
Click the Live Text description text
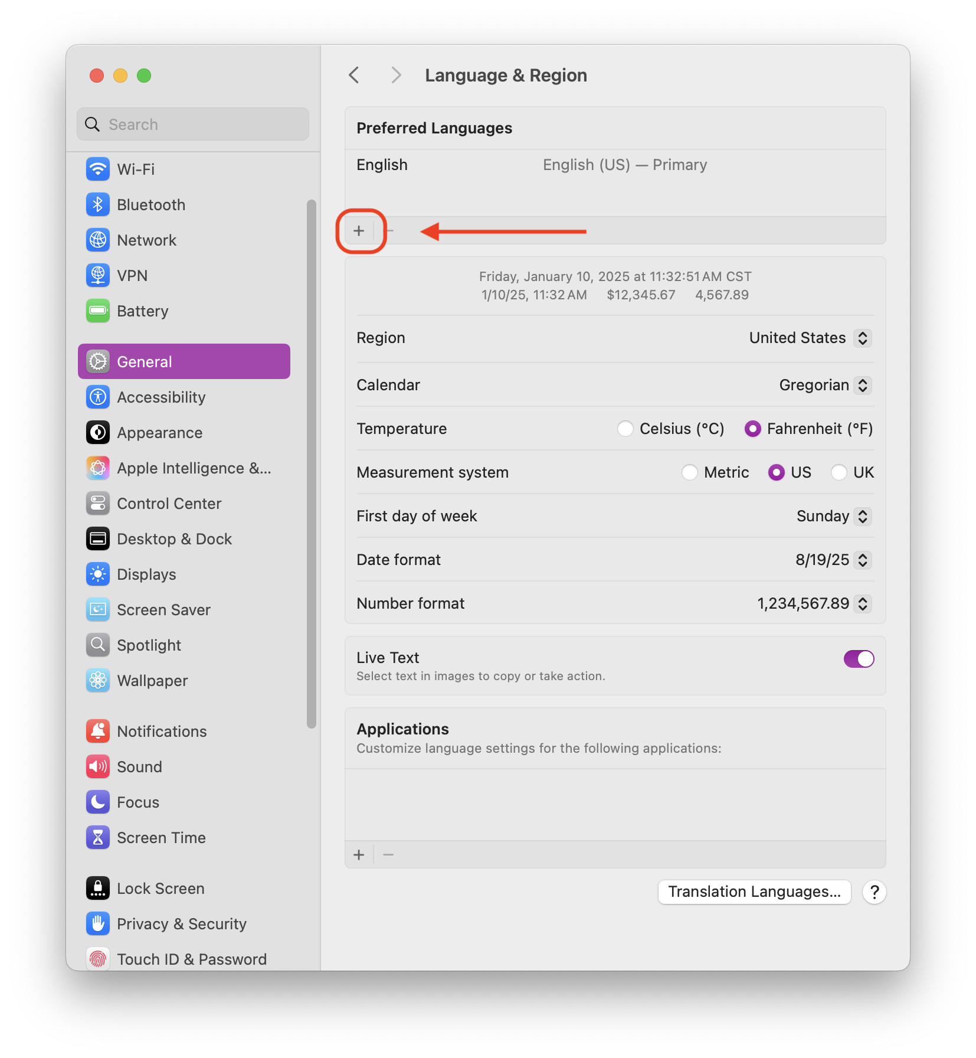481,677
